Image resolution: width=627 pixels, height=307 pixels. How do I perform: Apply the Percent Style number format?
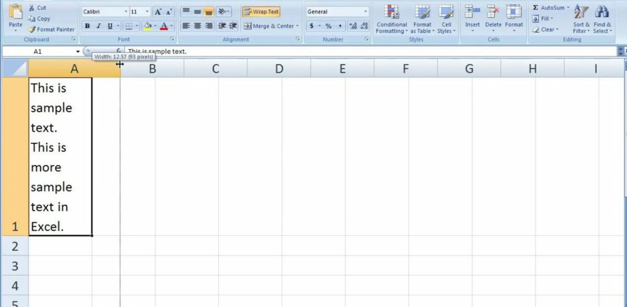(329, 25)
